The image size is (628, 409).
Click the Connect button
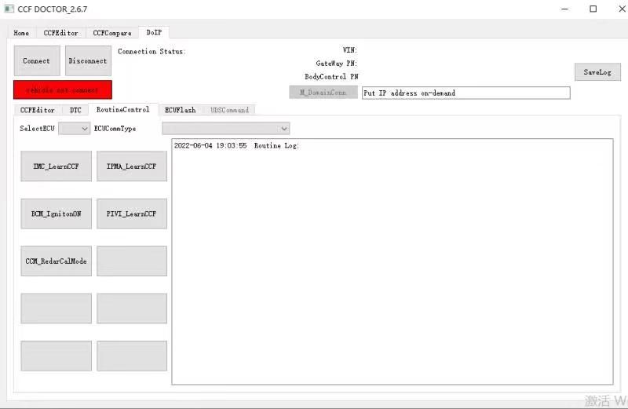point(37,61)
